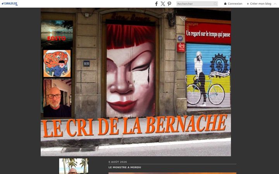The width and height of the screenshot is (279, 174).
Task: Collapse the top bar with chevron arrow
Action: [x=275, y=4]
